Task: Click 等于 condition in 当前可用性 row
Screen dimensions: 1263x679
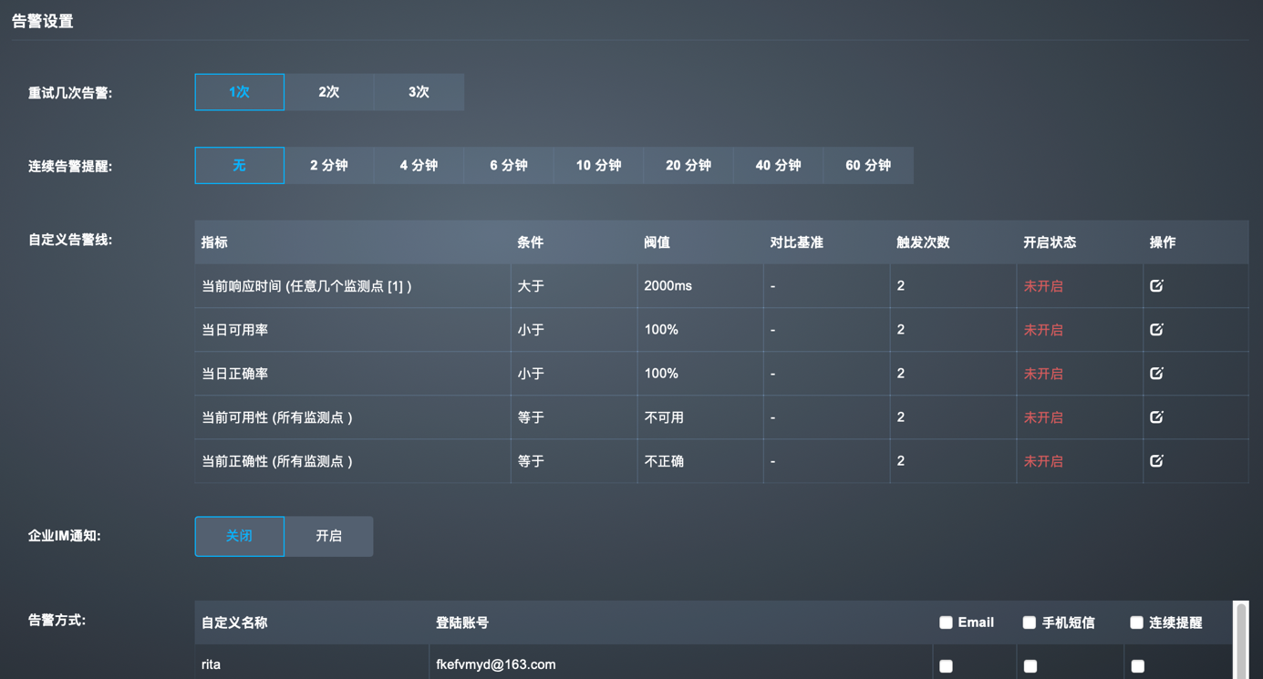Action: pos(531,417)
